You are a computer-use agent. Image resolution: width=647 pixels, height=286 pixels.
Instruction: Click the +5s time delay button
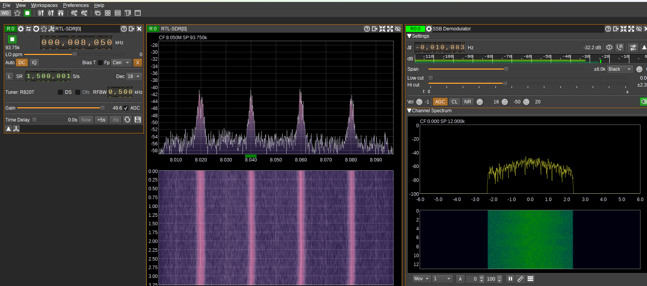click(101, 120)
